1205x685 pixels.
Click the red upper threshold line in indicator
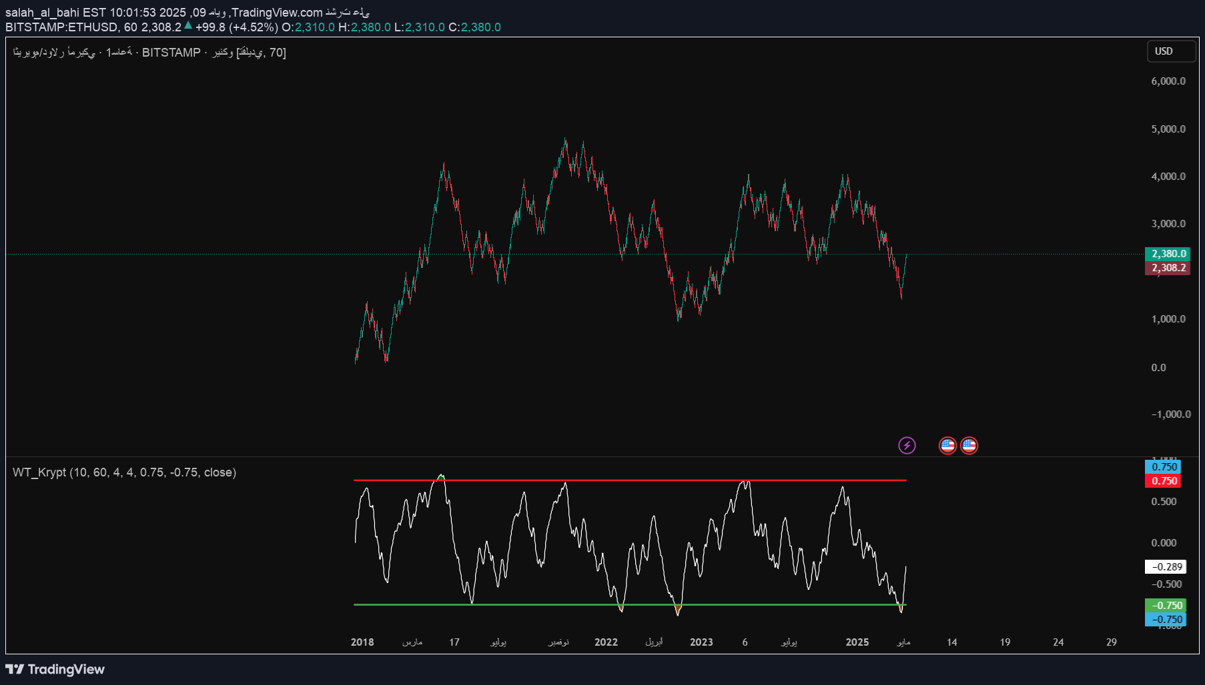[x=630, y=480]
